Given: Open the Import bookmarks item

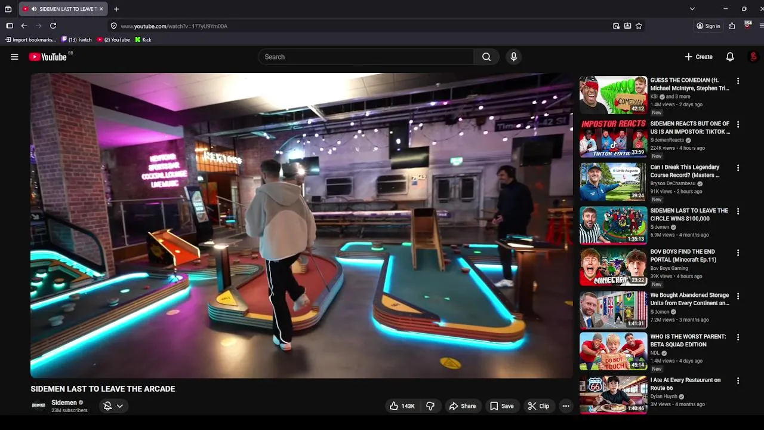Looking at the screenshot, I should pos(30,39).
